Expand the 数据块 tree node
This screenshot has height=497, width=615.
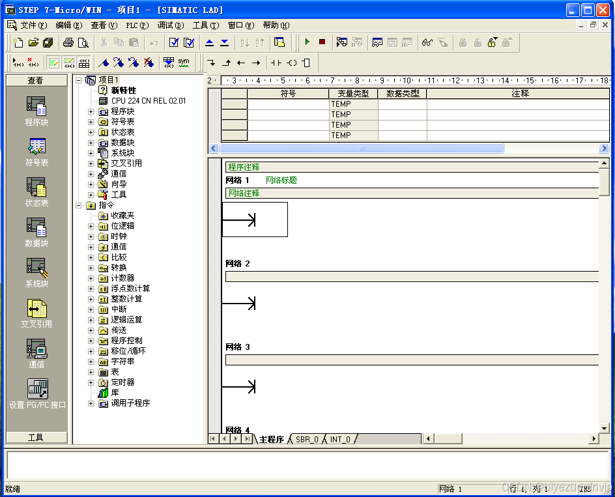point(91,143)
